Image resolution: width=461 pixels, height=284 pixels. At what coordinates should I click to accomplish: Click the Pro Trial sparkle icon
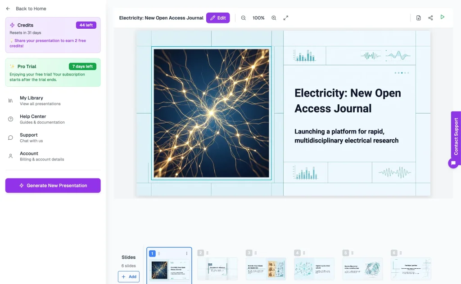[12, 67]
